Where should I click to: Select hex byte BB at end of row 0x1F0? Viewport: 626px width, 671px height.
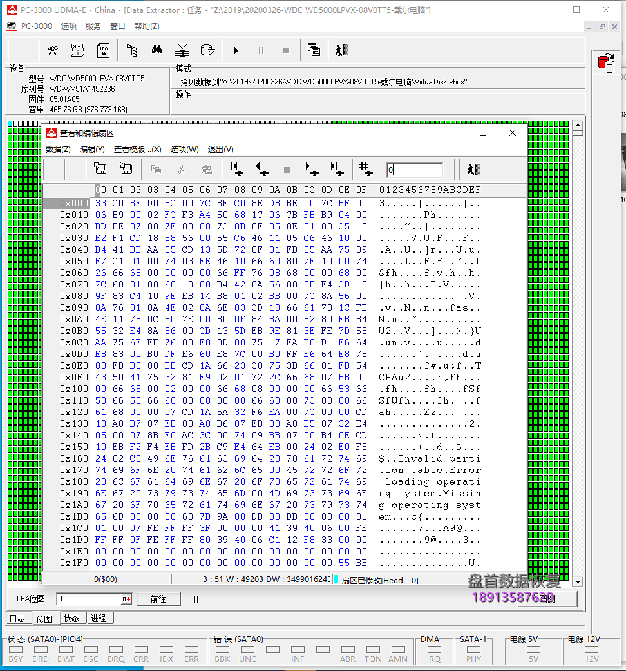coord(361,563)
